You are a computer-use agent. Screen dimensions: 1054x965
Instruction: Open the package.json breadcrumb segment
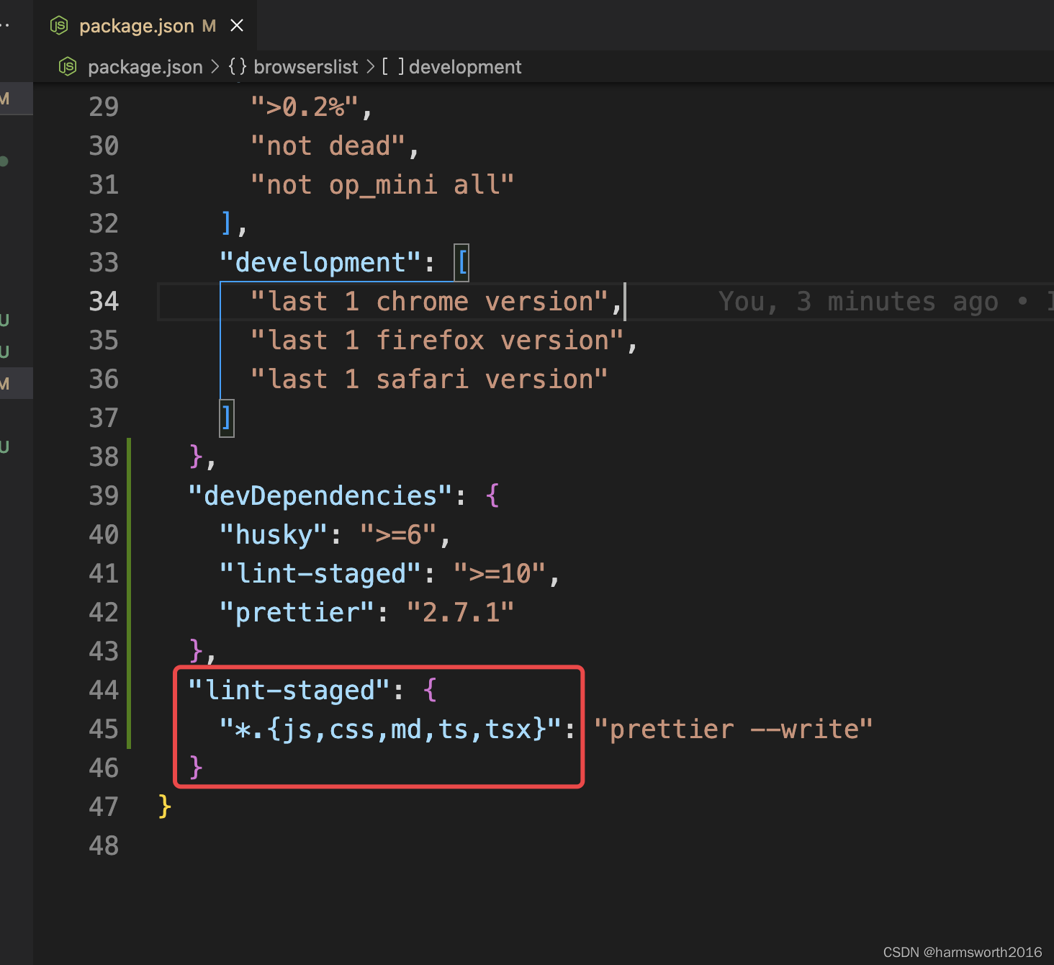[x=145, y=67]
